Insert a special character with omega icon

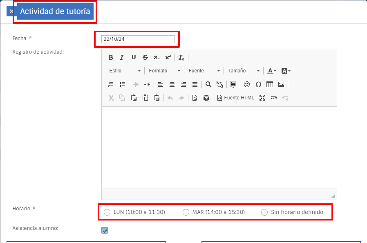pyautogui.click(x=258, y=84)
